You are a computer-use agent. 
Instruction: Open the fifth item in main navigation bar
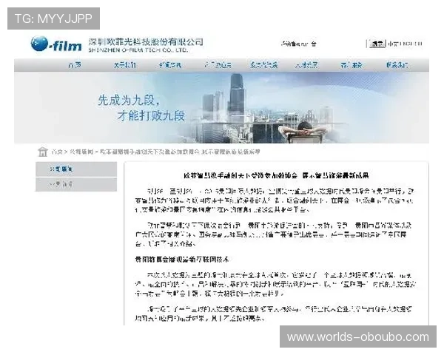263,65
